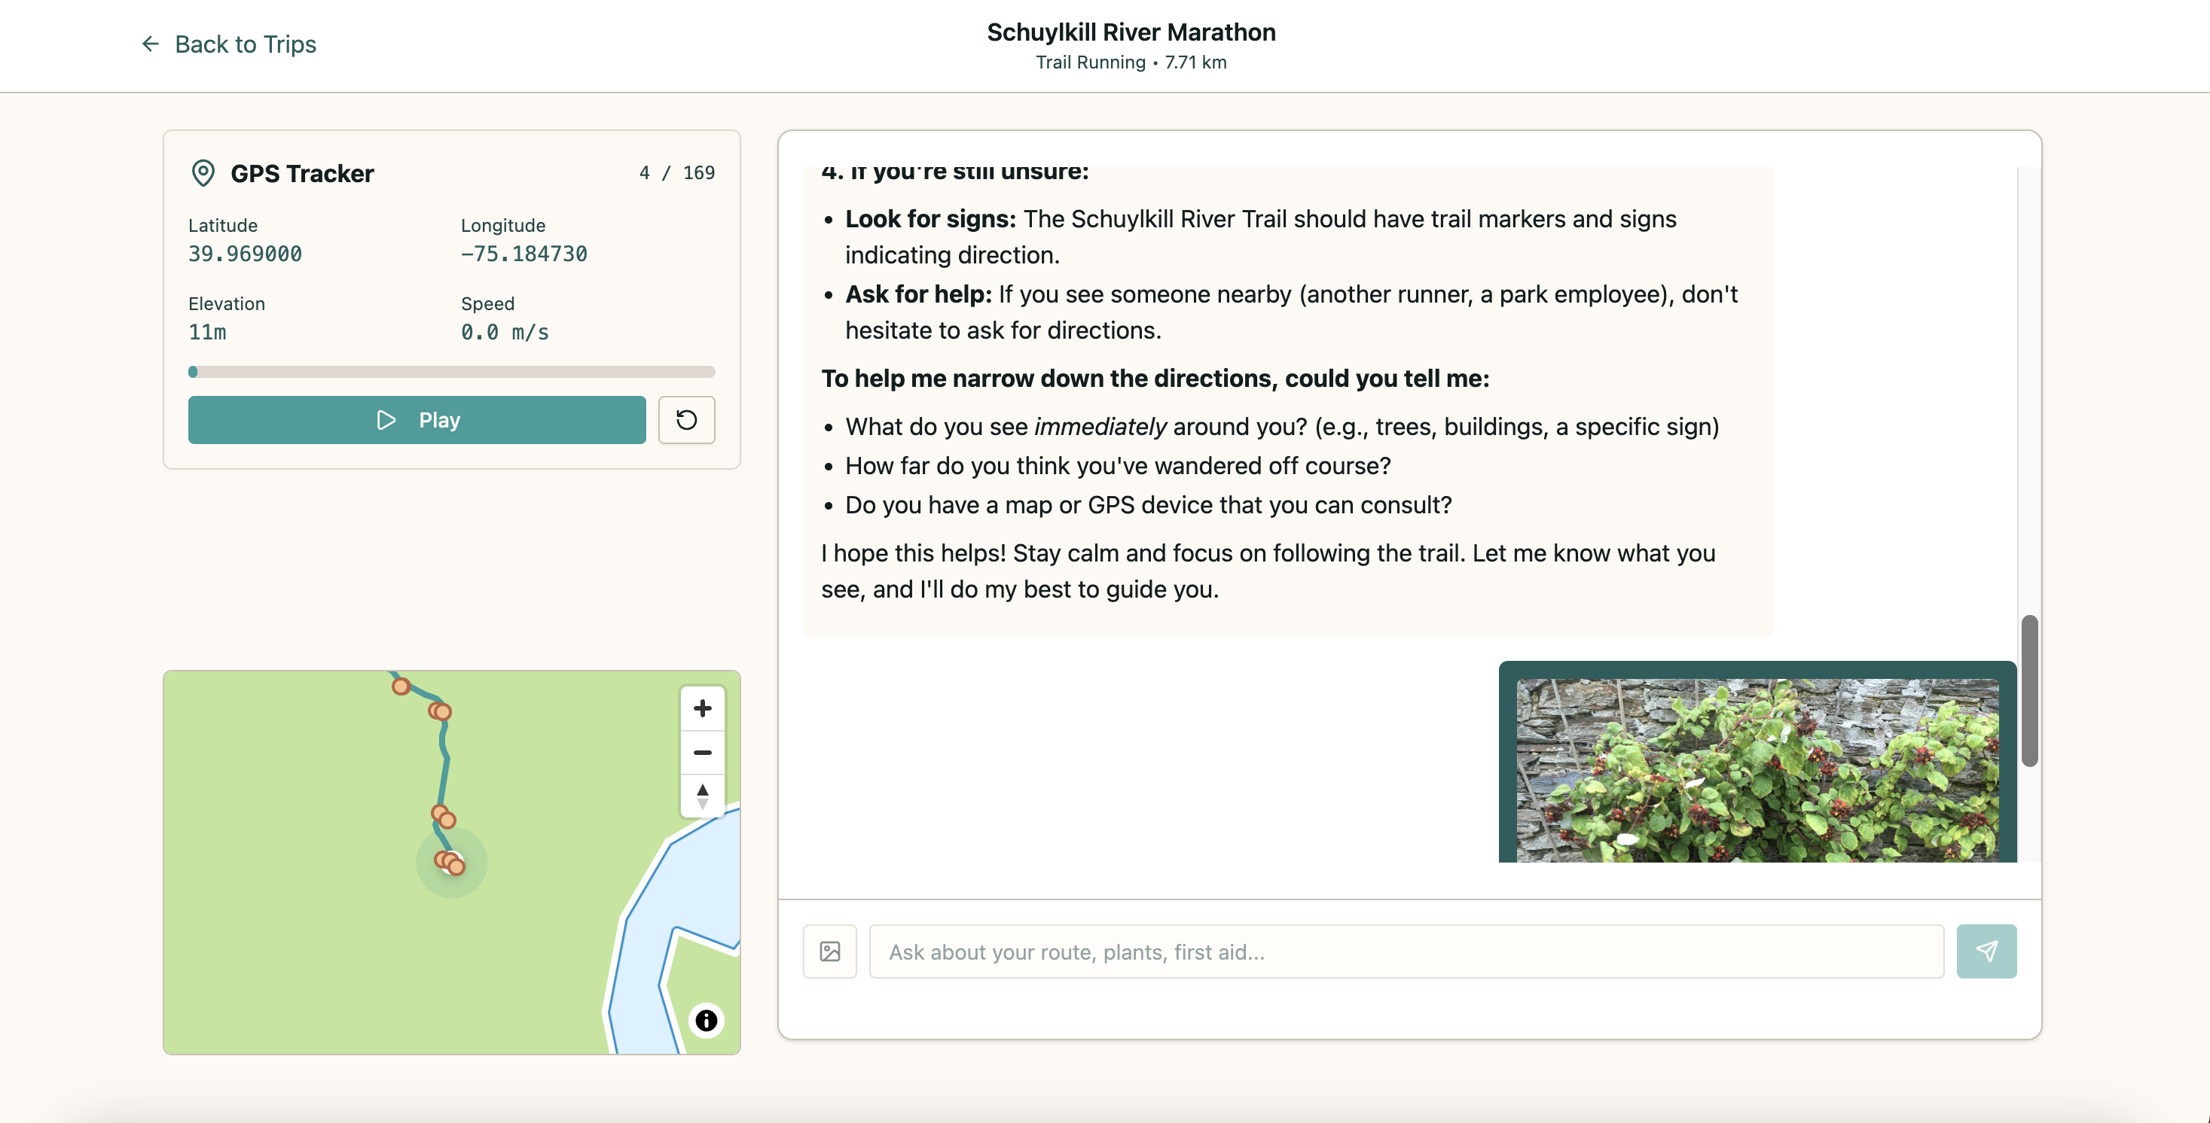Go Back to Trips
The image size is (2210, 1123).
(x=245, y=44)
